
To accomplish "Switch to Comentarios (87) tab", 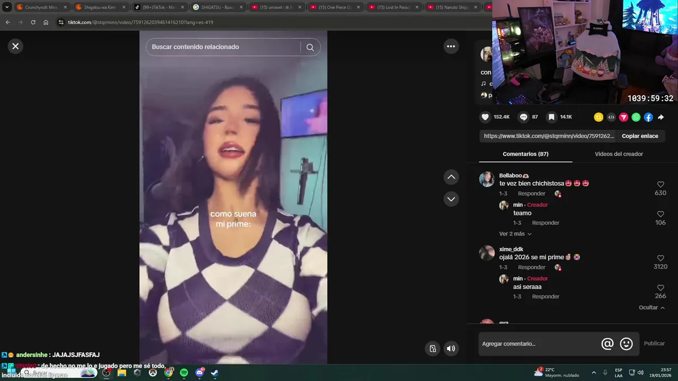I will 525,154.
